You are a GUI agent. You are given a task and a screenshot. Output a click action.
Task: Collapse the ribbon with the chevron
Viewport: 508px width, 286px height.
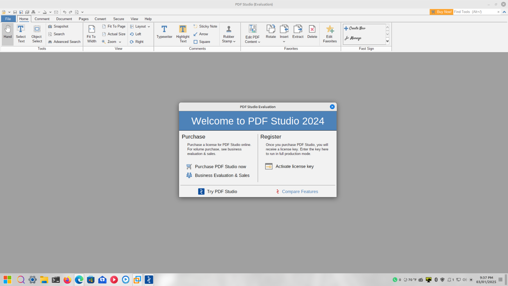504,12
